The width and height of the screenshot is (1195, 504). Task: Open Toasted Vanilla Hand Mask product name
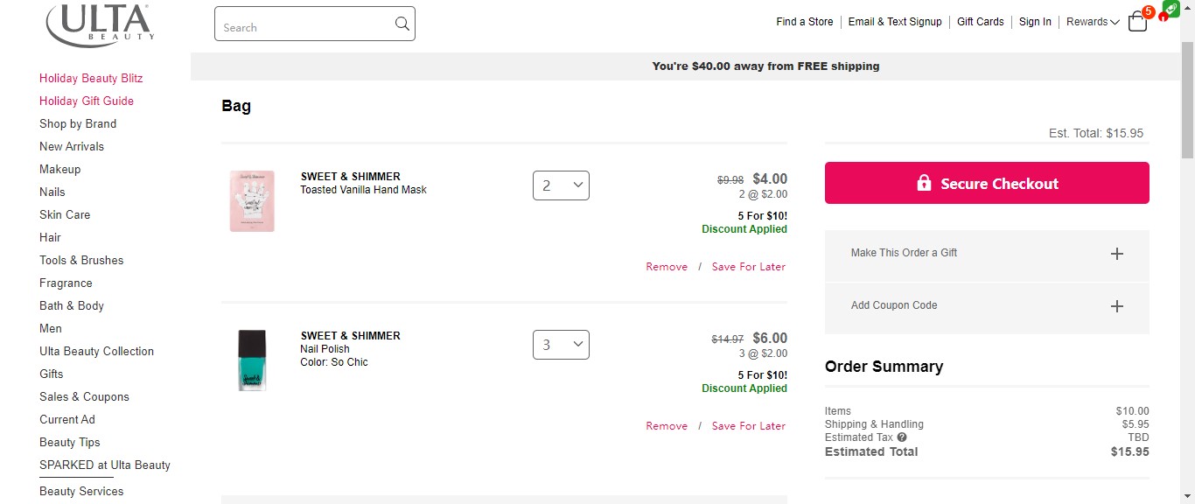(x=364, y=190)
